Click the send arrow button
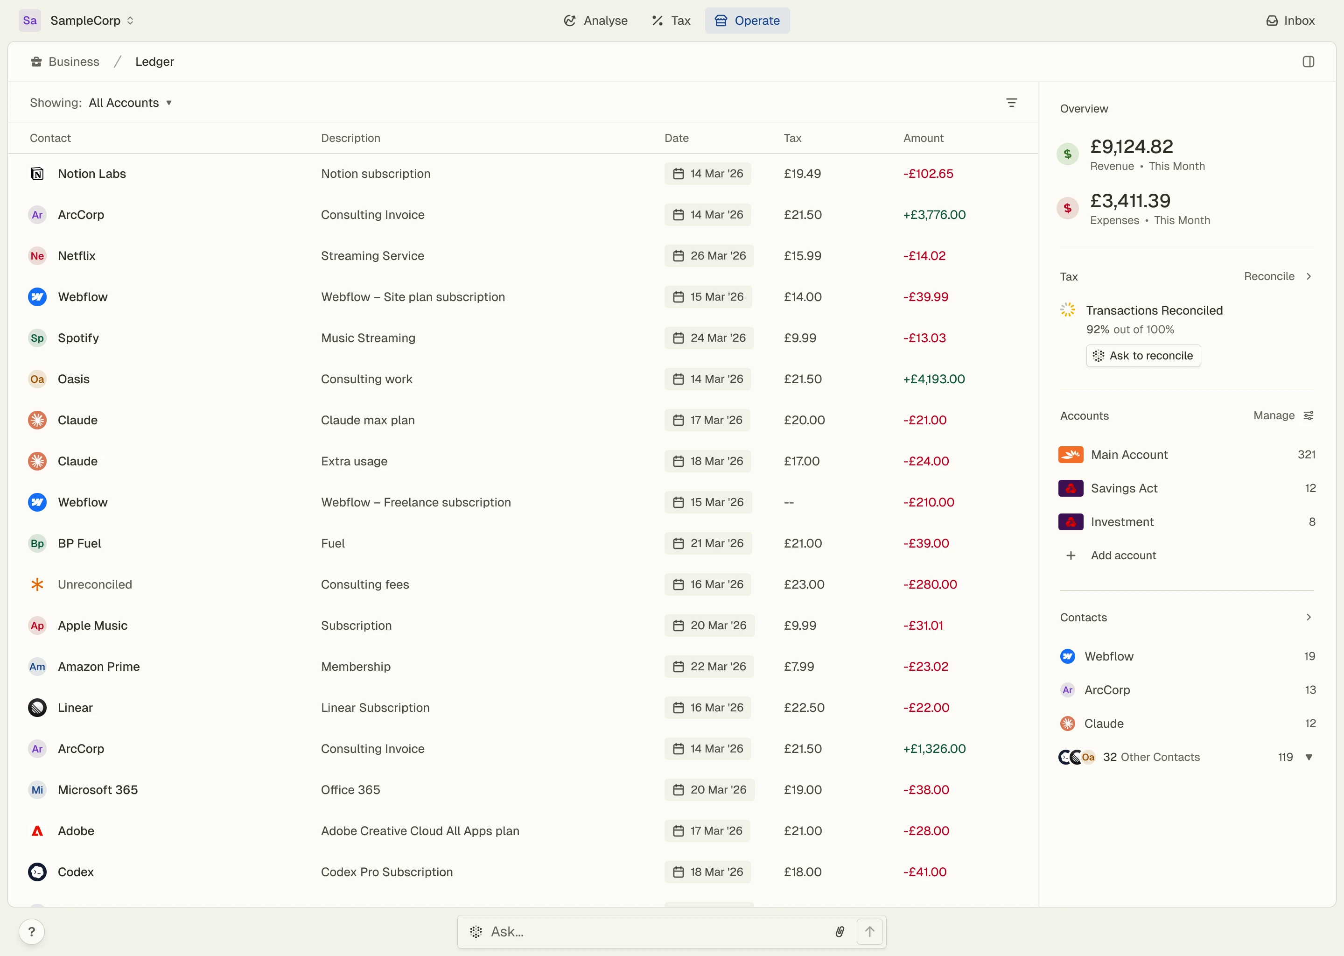Image resolution: width=1344 pixels, height=956 pixels. coord(870,932)
